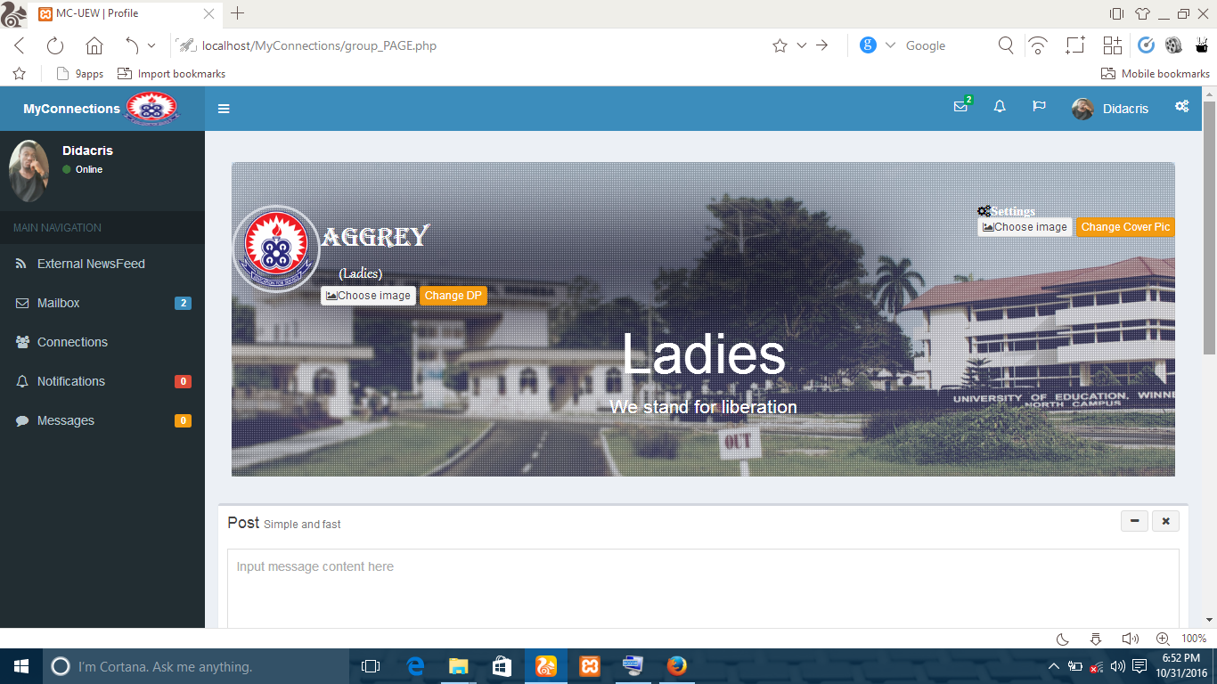
Task: Click the post message content field
Action: (703, 588)
